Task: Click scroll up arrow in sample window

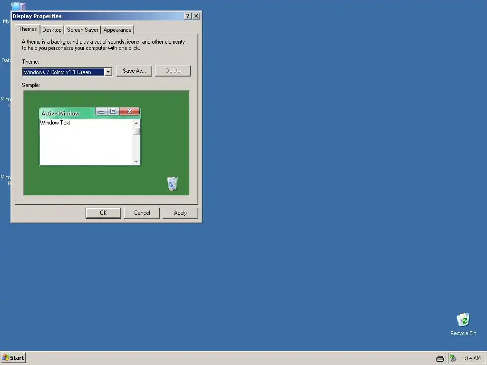Action: 136,123
